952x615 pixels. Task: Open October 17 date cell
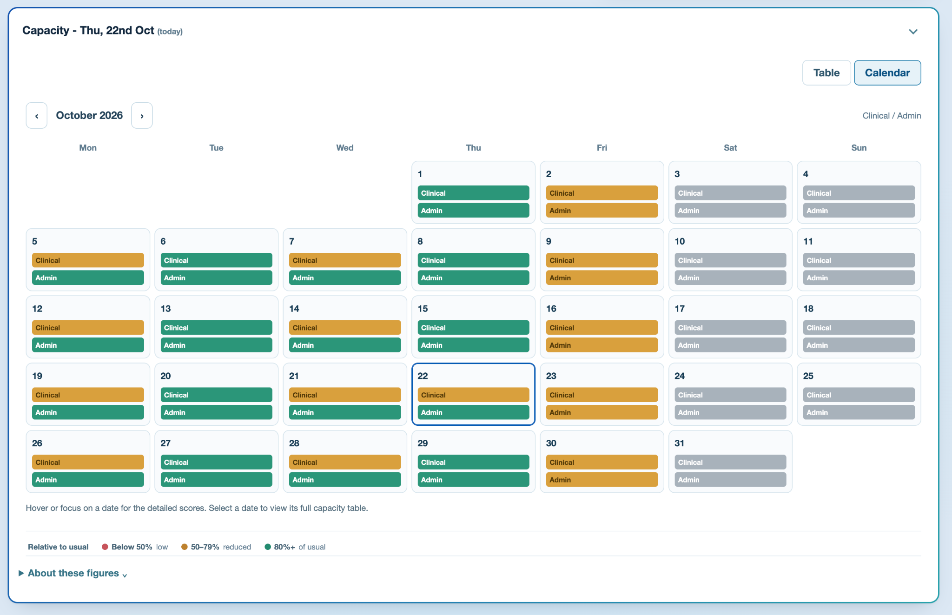730,327
